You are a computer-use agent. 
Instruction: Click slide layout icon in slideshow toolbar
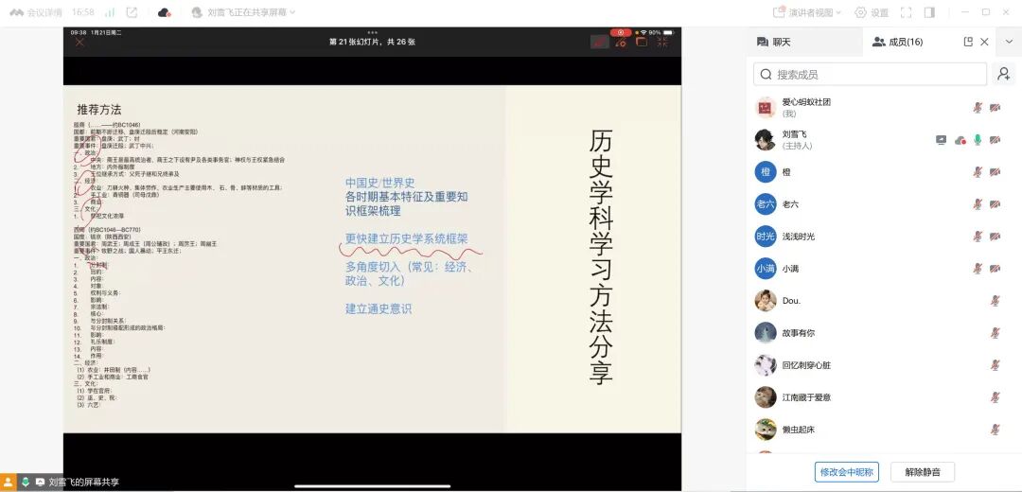[x=642, y=42]
